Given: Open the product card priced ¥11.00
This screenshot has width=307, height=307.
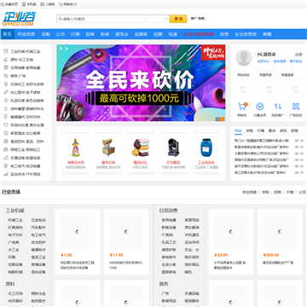Looking at the screenshot, I should point(126,242).
